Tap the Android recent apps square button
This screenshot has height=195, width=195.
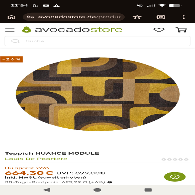(x=148, y=190)
